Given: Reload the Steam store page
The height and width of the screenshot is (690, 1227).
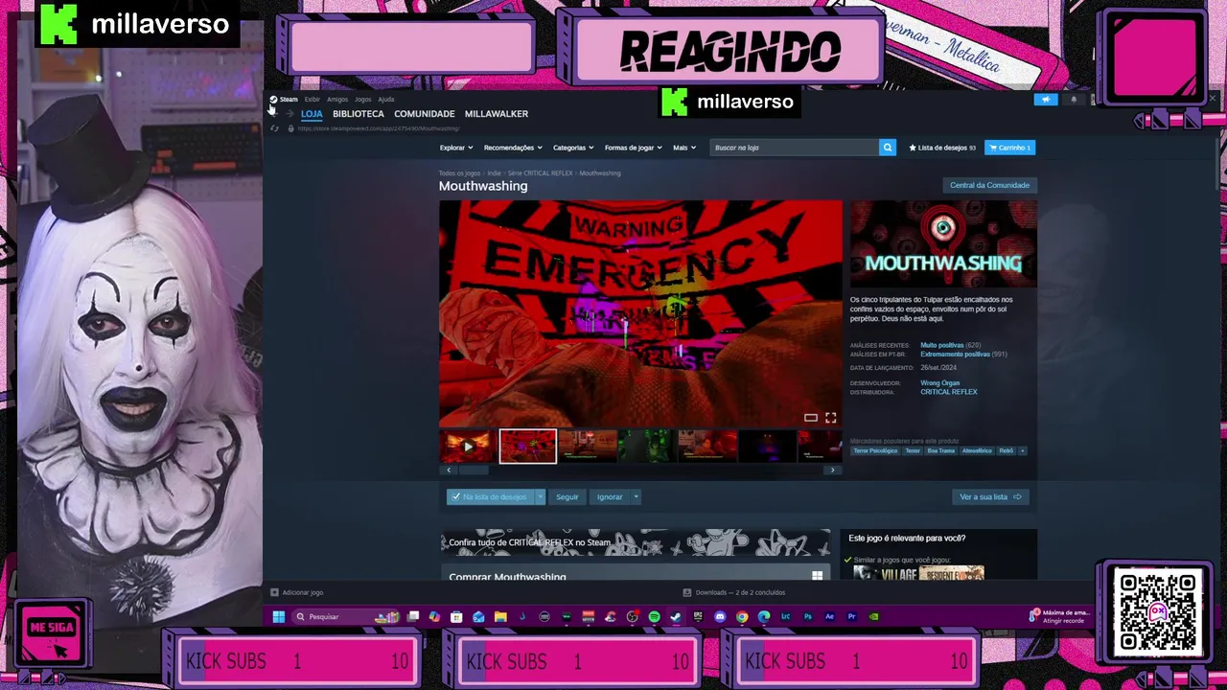Looking at the screenshot, I should [274, 128].
